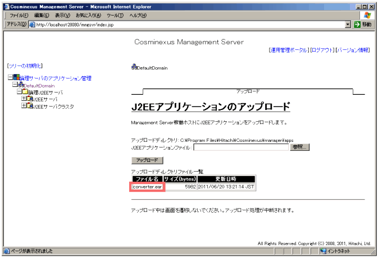Image resolution: width=378 pixels, height=258 pixels.
Task: Maximize the Internet Explorer window
Action: [365, 7]
